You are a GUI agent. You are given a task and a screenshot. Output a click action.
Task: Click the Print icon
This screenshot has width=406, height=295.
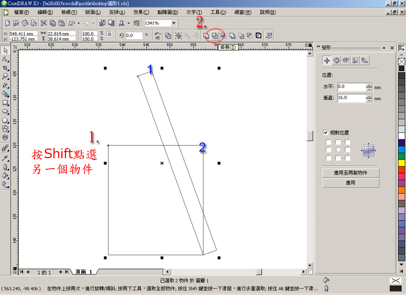(33, 23)
